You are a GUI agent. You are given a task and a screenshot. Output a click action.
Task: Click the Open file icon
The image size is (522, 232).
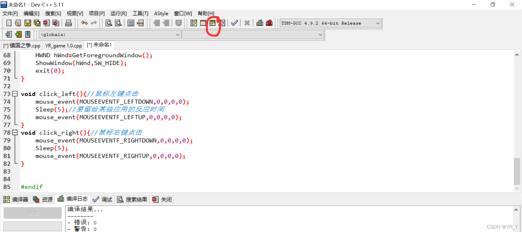[18, 23]
